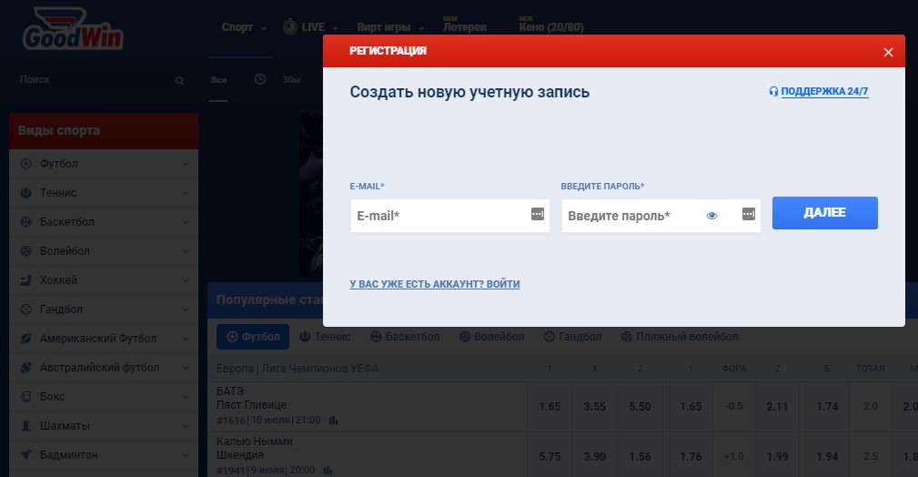This screenshot has height=477, width=918.
Task: Expand the Гандбол sidebar category
Action: 186,309
